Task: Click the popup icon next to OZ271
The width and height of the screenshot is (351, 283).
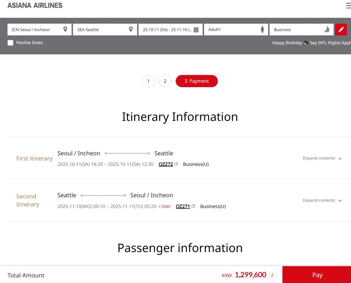Action: 193,206
